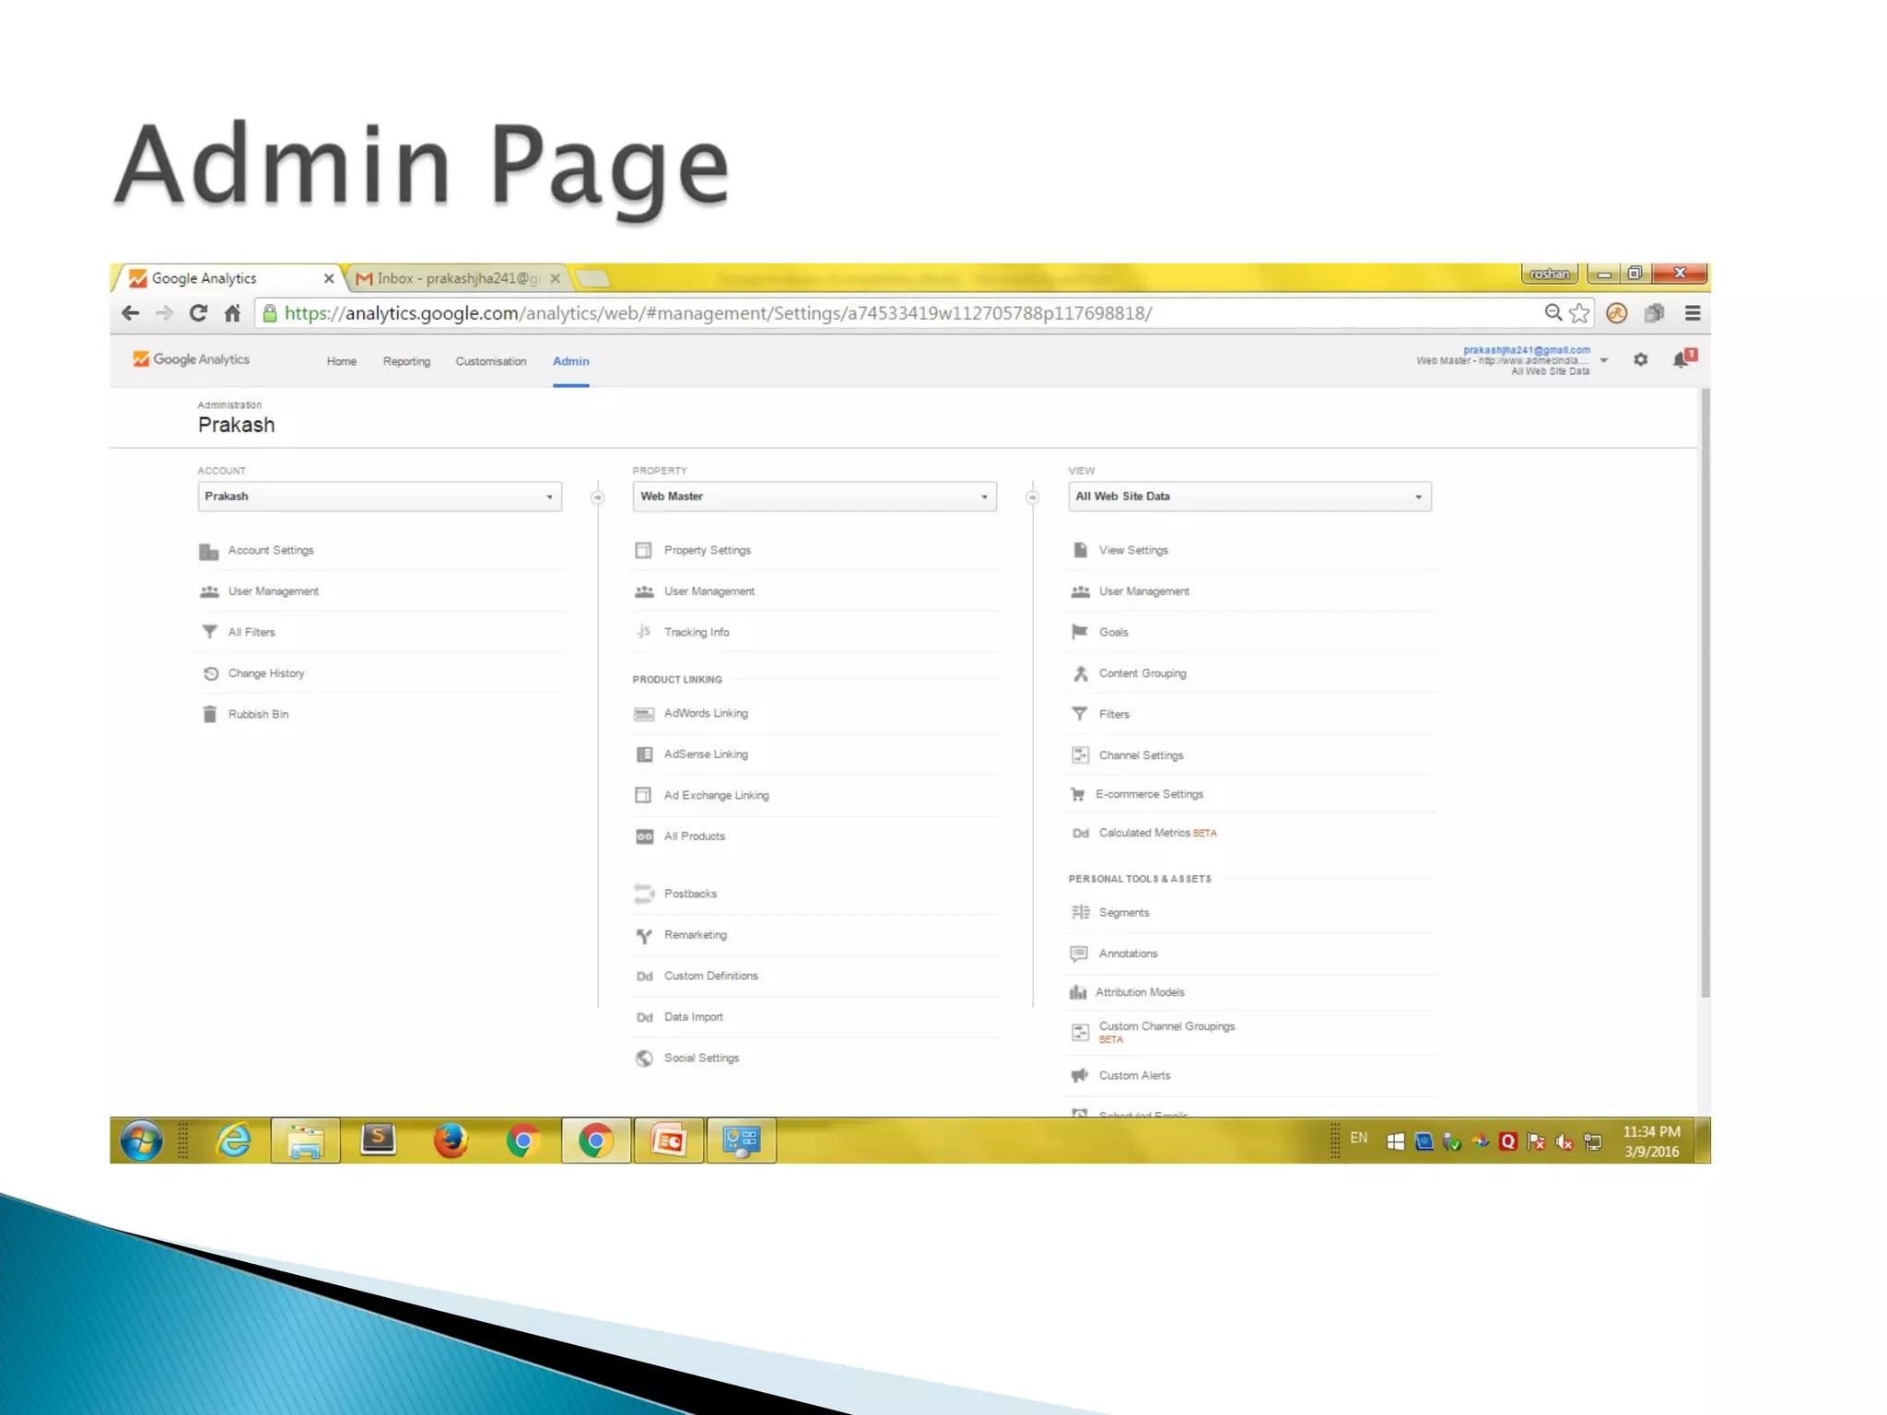The width and height of the screenshot is (1887, 1415).
Task: Open the account switcher arrow near the email
Action: click(x=1604, y=360)
